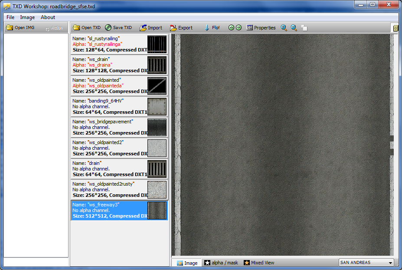Zoom out of the texture preview
Image resolution: width=402 pixels, height=270 pixels.
click(294, 27)
